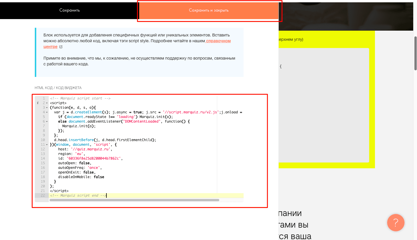417x240 pixels.
Task: Click the Сохранить и закрыть button
Action: (x=209, y=10)
